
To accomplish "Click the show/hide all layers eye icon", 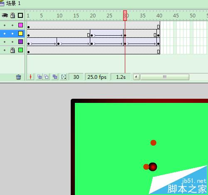I will [5, 15].
